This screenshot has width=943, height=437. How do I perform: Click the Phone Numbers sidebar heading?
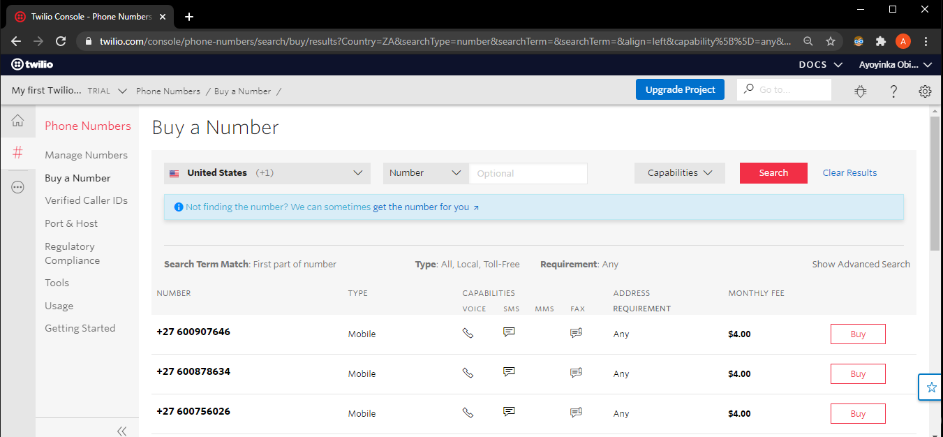(88, 126)
